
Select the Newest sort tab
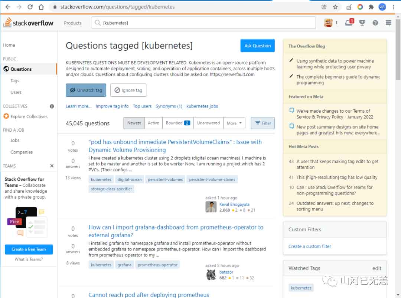[x=134, y=123]
